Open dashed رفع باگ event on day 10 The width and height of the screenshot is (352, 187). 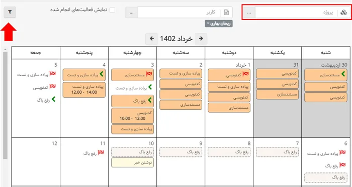click(x=132, y=152)
